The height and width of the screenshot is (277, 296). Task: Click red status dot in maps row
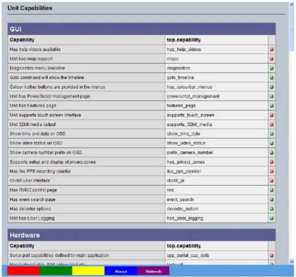(272, 59)
